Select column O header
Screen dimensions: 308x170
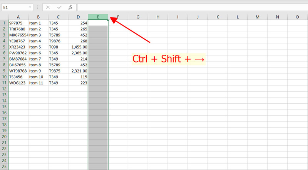click(297, 17)
